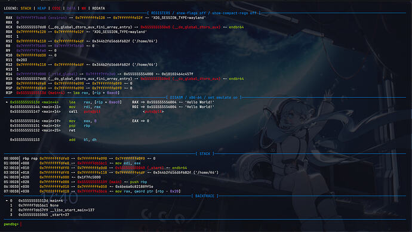The width and height of the screenshot is (412, 232).
Task: Click the <main+24> pop rbp line
Action: [x=50, y=126]
